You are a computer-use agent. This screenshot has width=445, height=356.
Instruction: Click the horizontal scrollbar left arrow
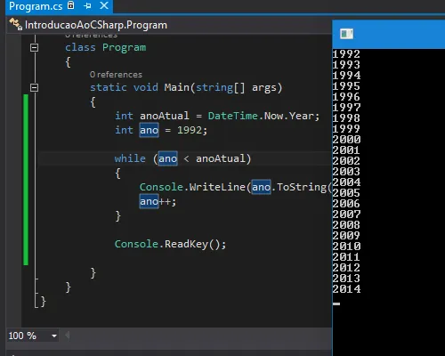click(x=68, y=336)
